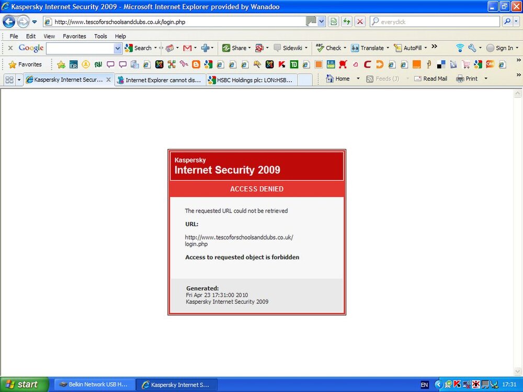Close the Kaspersky Internet Security tab
Screen dimensions: 523x392
coord(108,80)
